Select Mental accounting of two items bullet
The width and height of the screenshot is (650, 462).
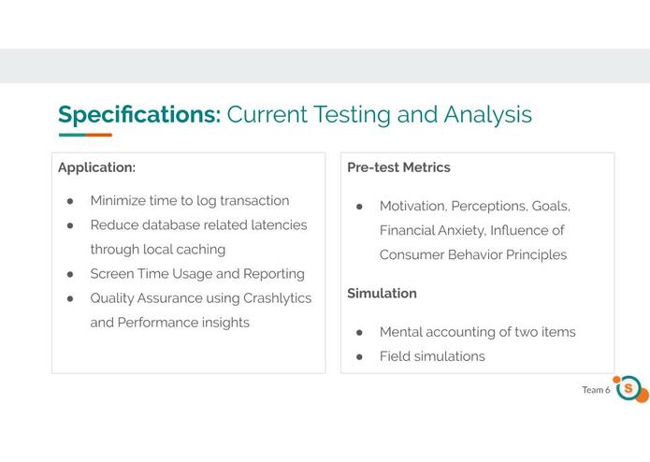pos(478,332)
